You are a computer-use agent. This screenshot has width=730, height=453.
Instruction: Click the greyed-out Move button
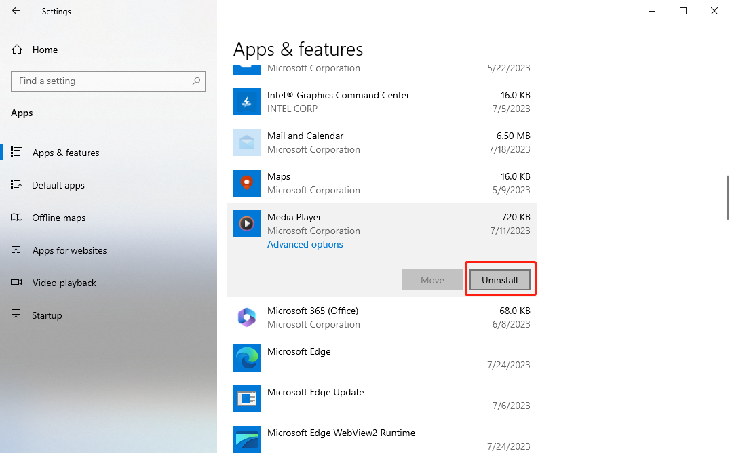click(x=432, y=280)
